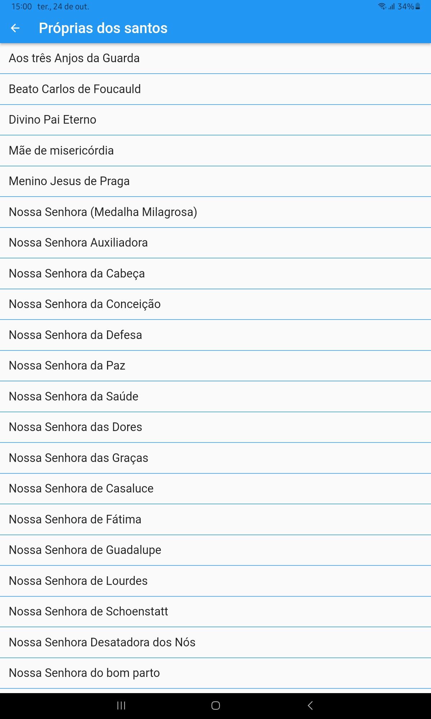Screen dimensions: 431x719
Task: Open Android recent apps button
Action: 121,705
